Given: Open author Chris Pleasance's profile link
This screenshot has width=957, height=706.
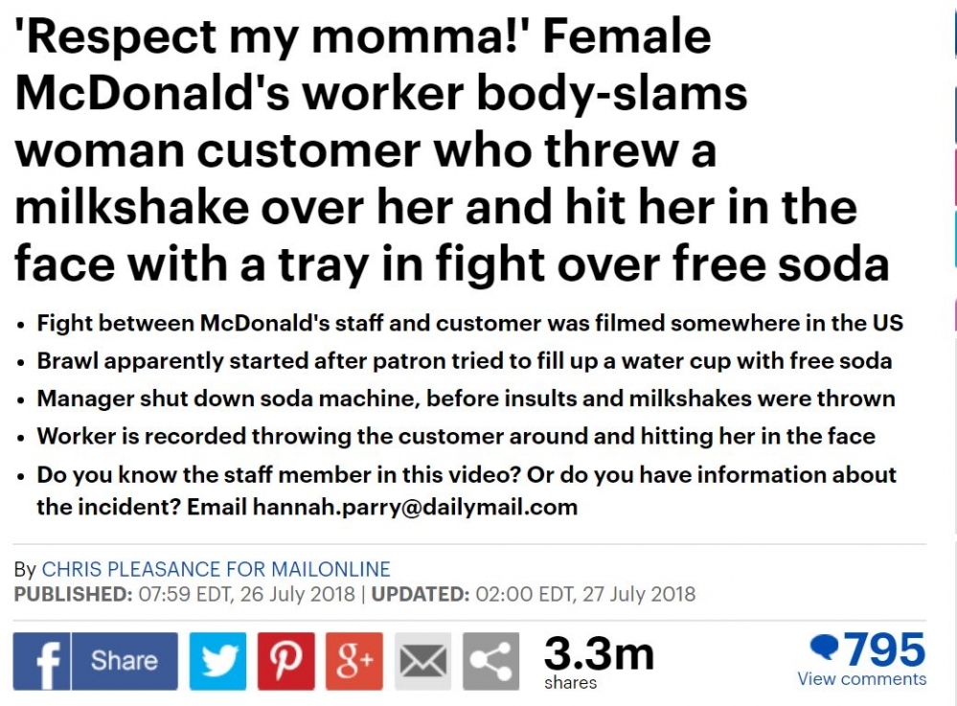Looking at the screenshot, I should (x=216, y=569).
